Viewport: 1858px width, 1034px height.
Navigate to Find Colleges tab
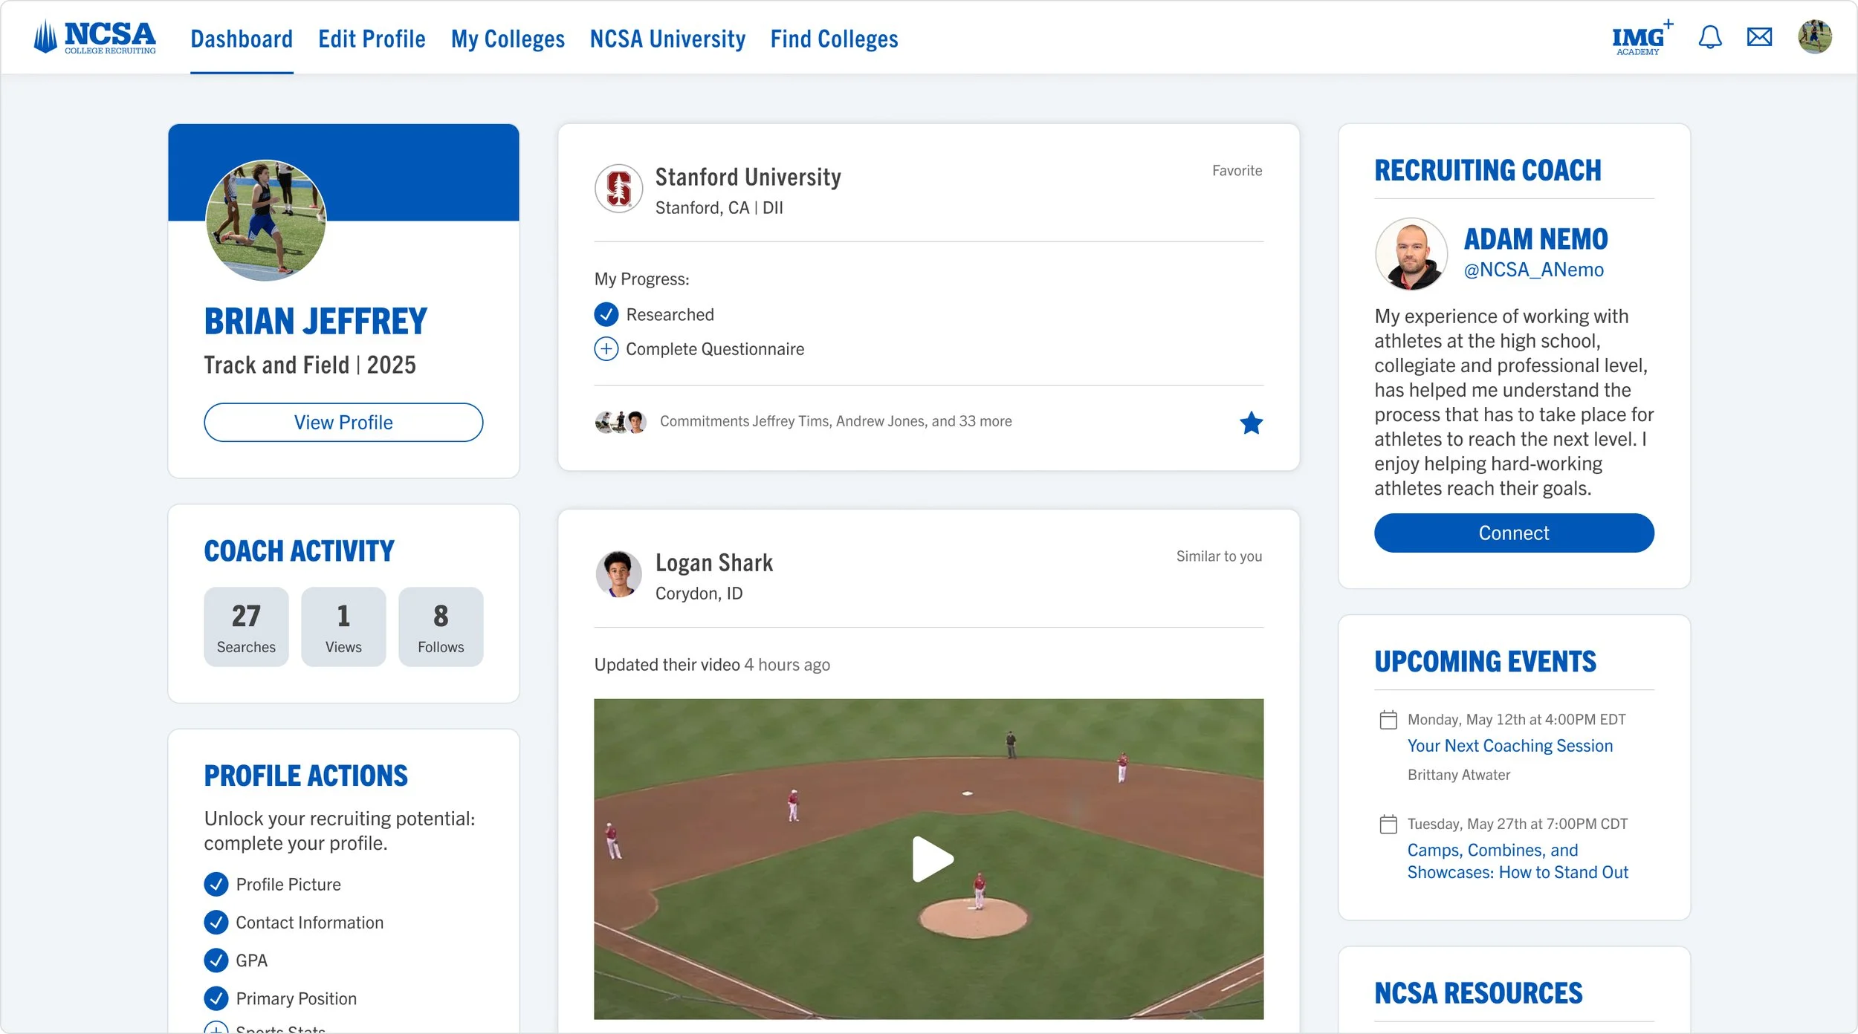[x=834, y=39]
